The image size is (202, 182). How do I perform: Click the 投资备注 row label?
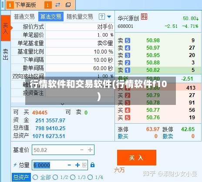33,93
